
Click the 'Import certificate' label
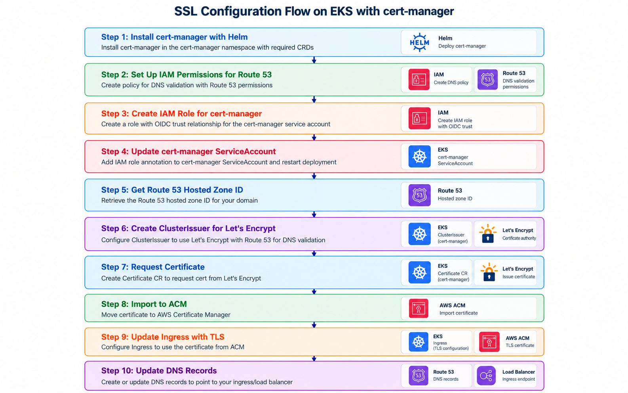click(459, 313)
